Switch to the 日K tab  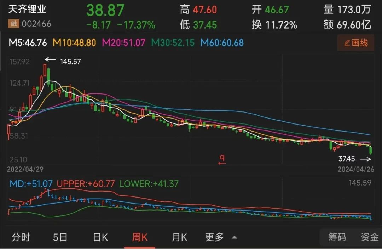(100, 237)
